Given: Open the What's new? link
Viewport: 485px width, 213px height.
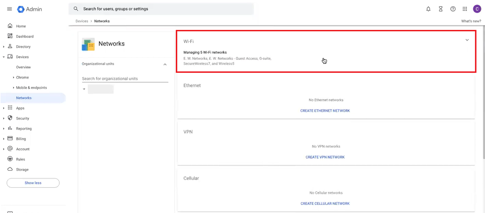Looking at the screenshot, I should point(471,21).
